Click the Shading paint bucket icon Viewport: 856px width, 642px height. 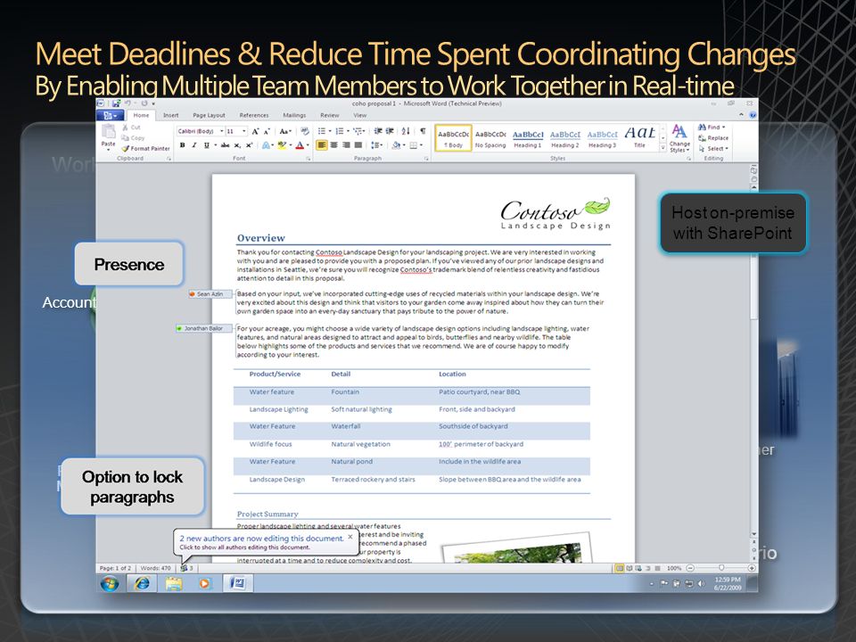click(396, 145)
